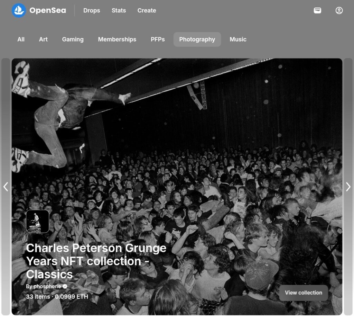This screenshot has height=323, width=354.
Task: Open the phosphene creator link
Action: (x=47, y=286)
